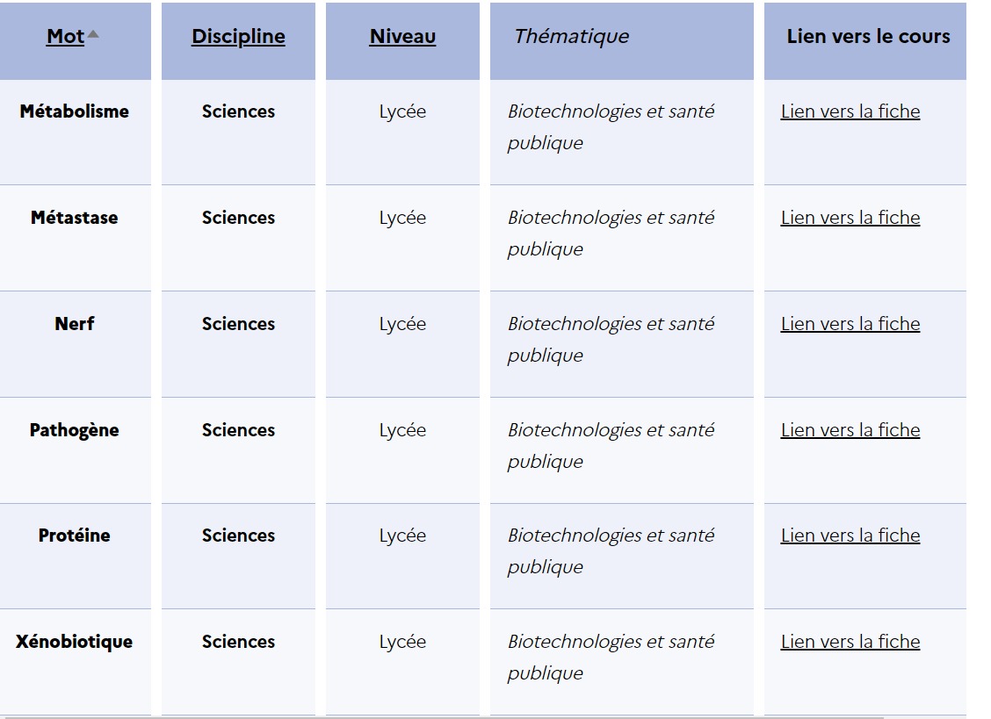Open the fiche link for Xénobiotique
The width and height of the screenshot is (991, 719).
(850, 642)
